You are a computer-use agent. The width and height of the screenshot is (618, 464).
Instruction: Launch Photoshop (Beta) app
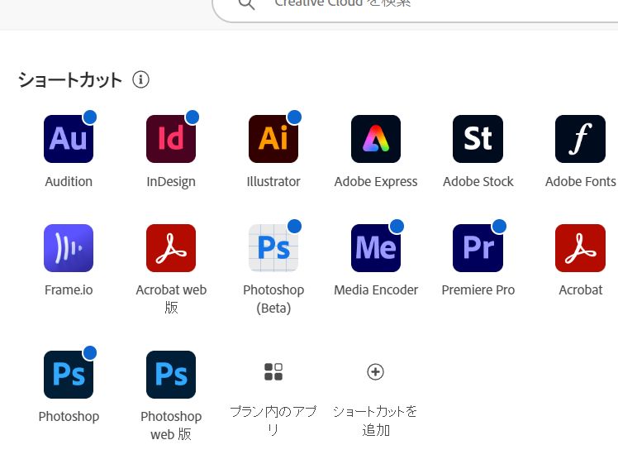(x=273, y=248)
